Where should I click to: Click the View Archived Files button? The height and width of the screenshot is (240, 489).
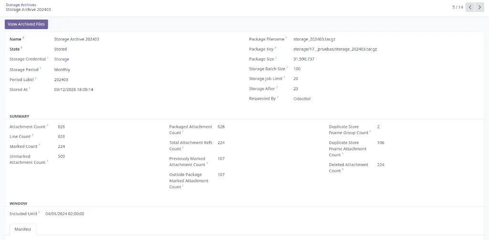click(26, 24)
